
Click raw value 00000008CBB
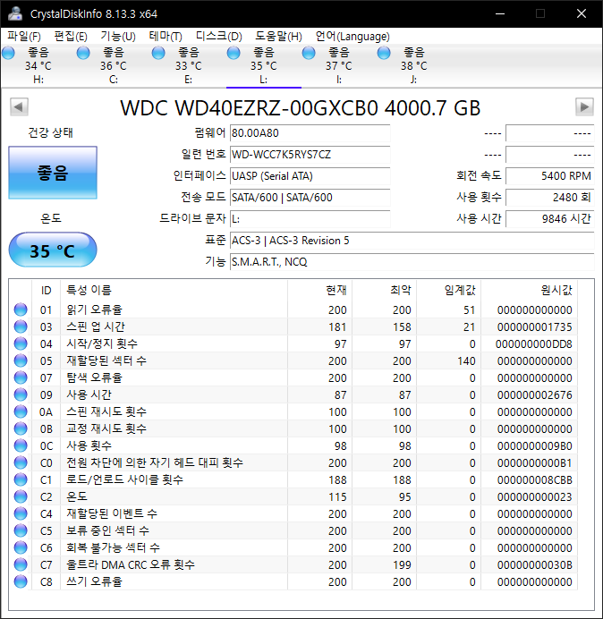click(x=534, y=480)
